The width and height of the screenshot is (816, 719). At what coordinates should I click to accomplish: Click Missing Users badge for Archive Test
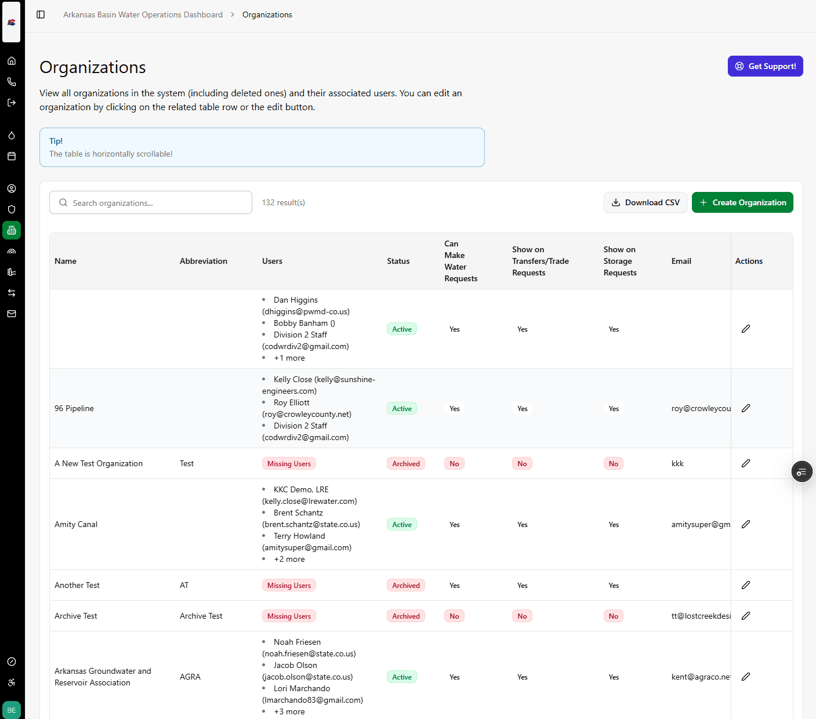[289, 616]
